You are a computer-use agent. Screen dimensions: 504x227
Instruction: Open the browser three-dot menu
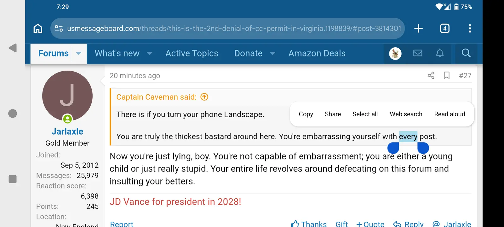pos(470,28)
